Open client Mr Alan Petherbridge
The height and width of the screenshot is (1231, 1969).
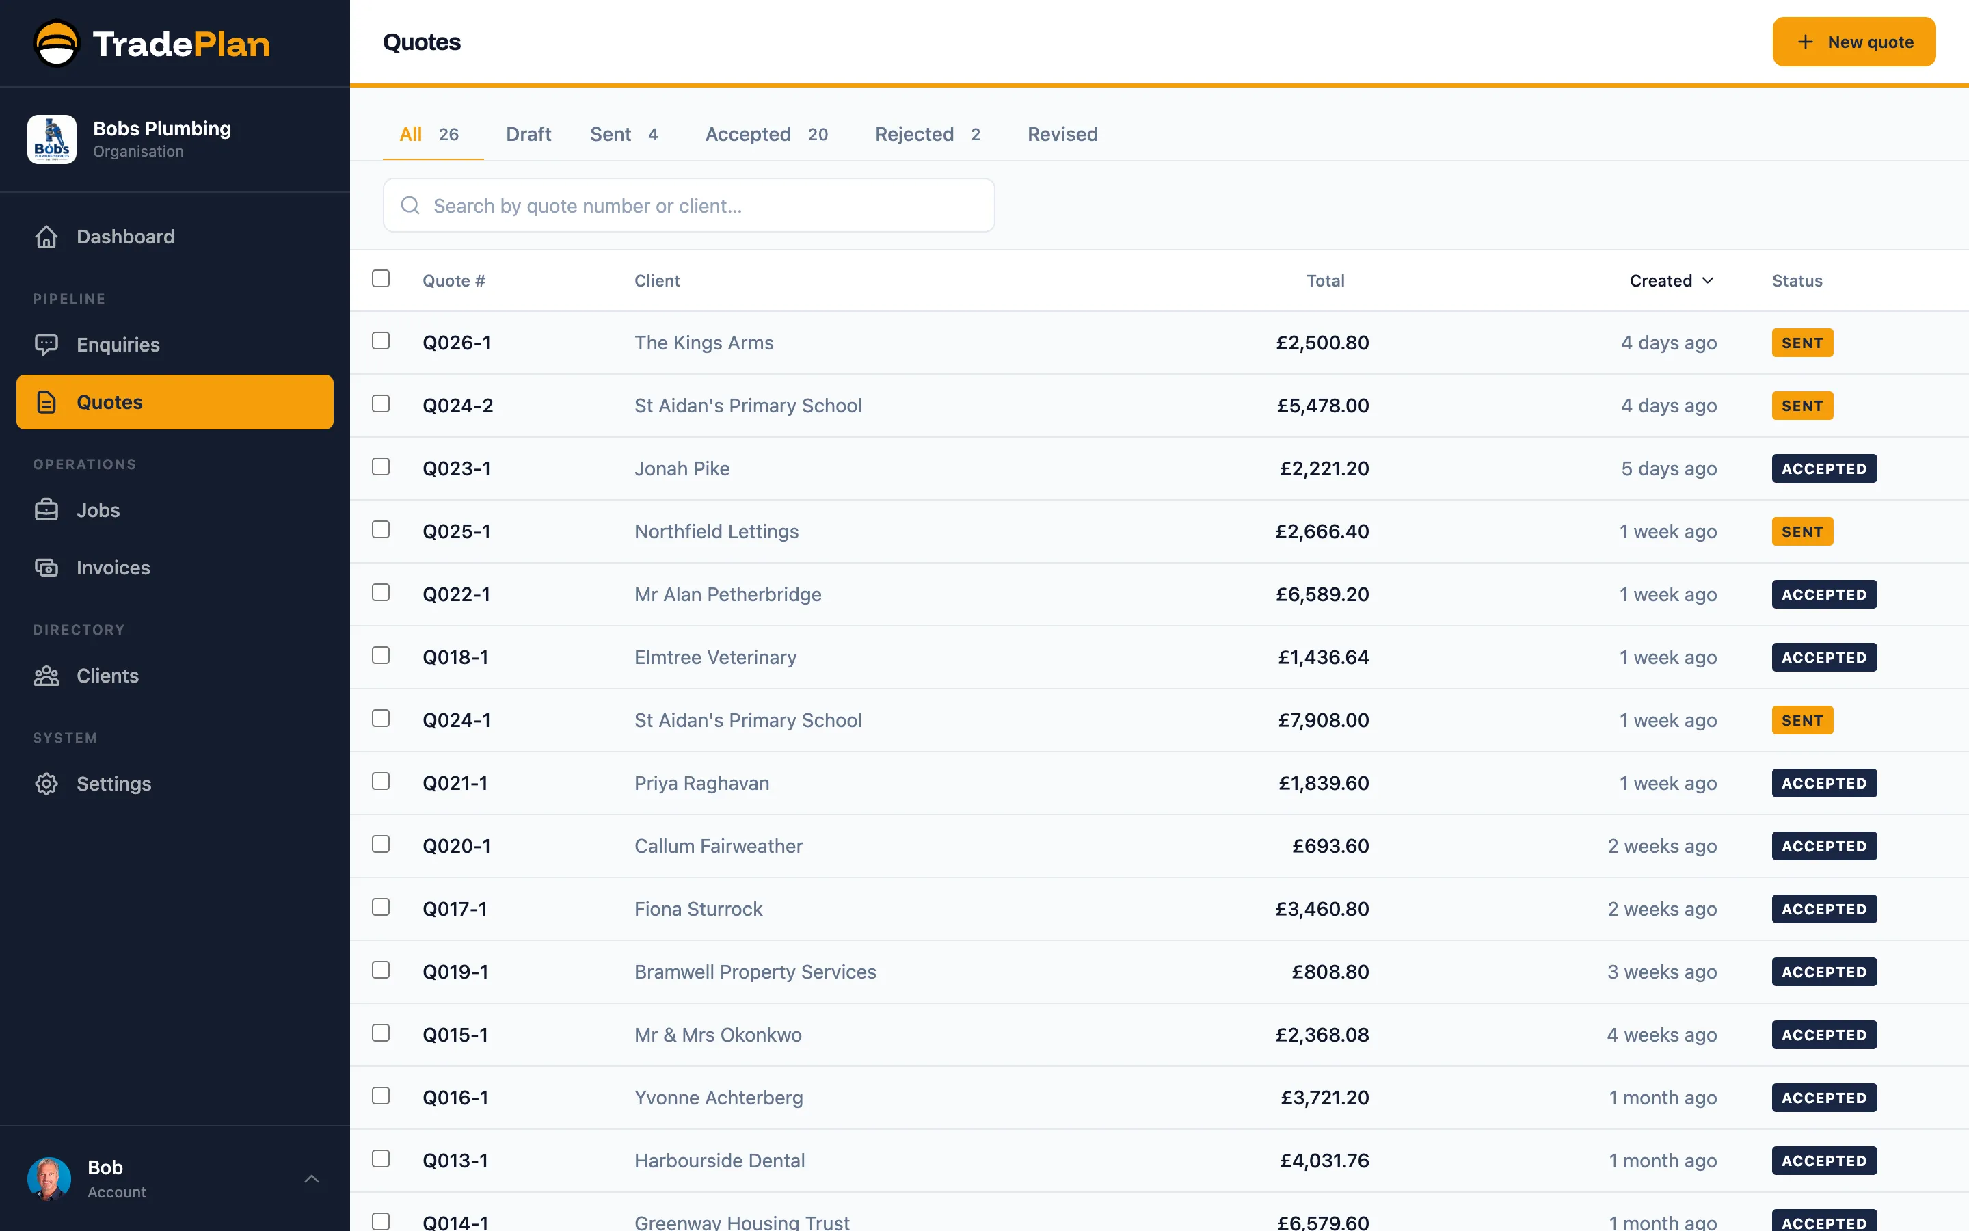[727, 594]
